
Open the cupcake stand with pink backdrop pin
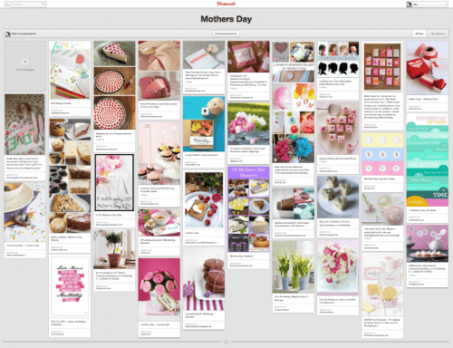[x=159, y=153]
